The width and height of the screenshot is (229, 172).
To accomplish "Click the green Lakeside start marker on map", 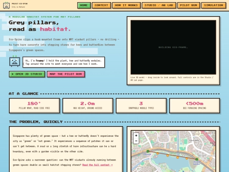I will click(148, 151).
